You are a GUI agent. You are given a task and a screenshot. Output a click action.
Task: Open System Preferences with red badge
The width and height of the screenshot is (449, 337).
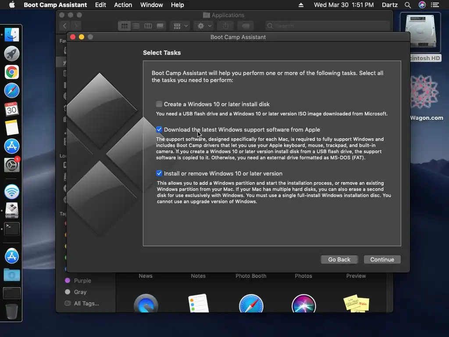click(x=12, y=165)
